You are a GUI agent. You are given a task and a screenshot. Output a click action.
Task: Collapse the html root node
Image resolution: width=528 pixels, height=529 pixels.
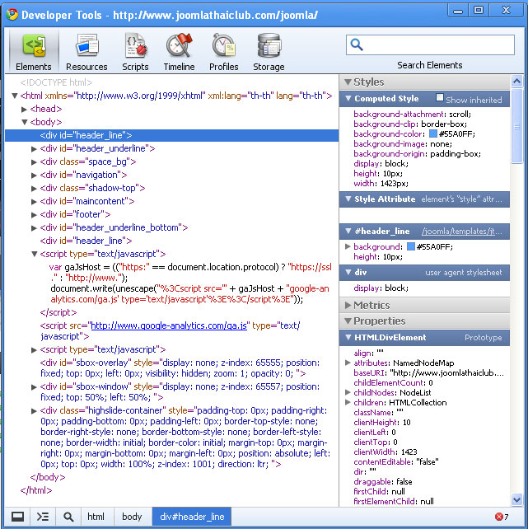(x=15, y=96)
